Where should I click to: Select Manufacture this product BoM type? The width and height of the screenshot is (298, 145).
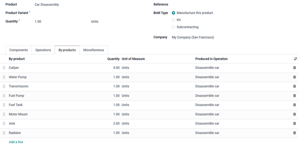173,13
